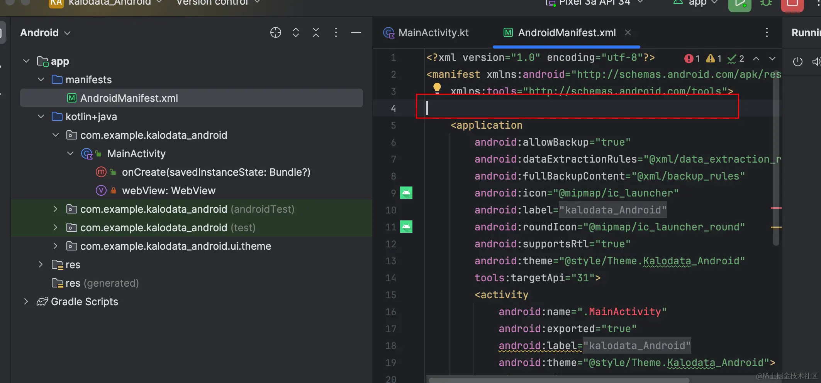
Task: Select onCreate(savedInstanceState: Bundle?) method
Action: click(216, 172)
